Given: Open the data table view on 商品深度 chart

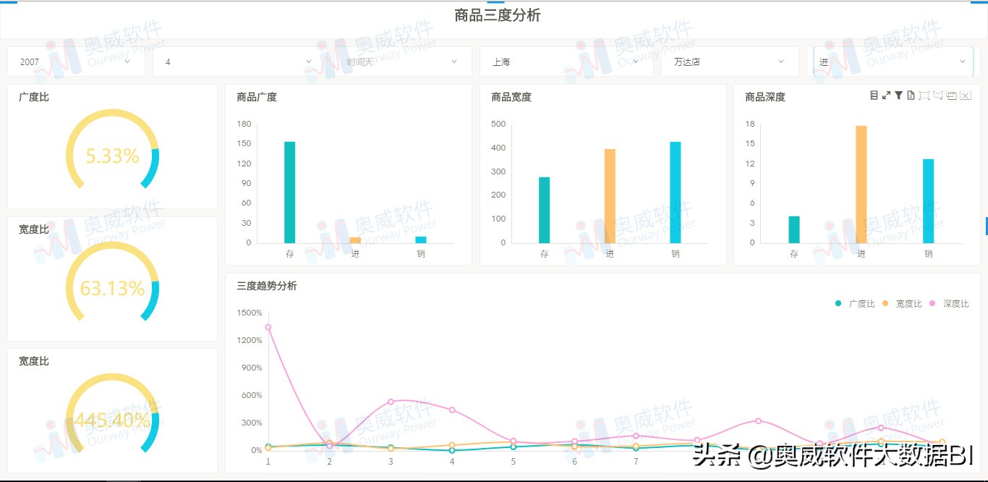Looking at the screenshot, I should 874,95.
